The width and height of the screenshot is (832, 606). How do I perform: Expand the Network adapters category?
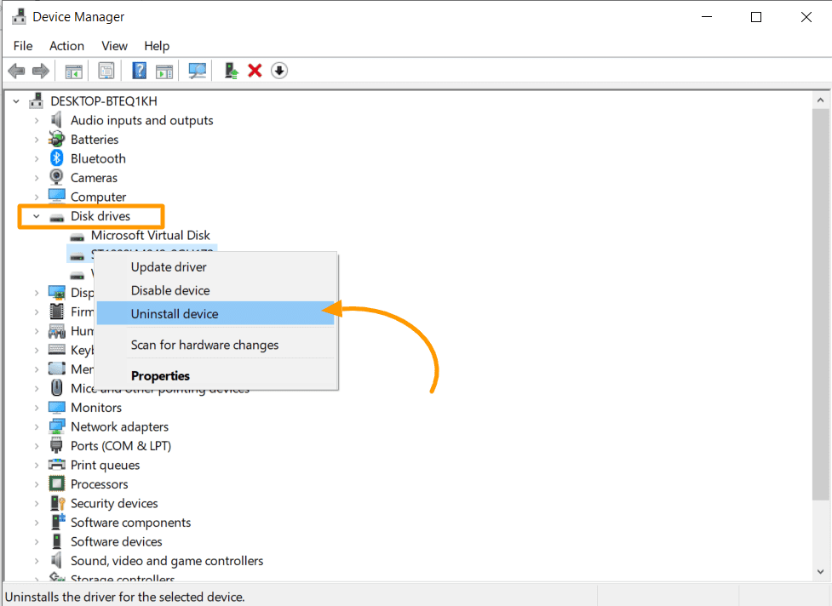click(36, 426)
